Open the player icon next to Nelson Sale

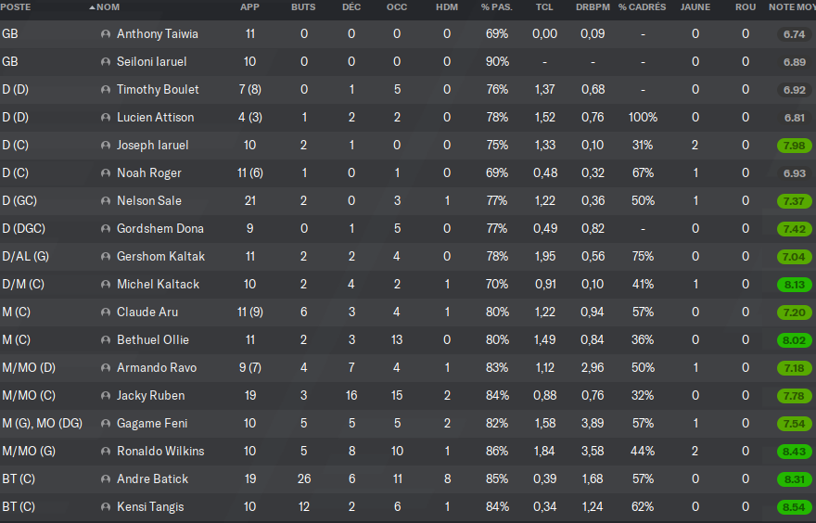click(x=106, y=201)
